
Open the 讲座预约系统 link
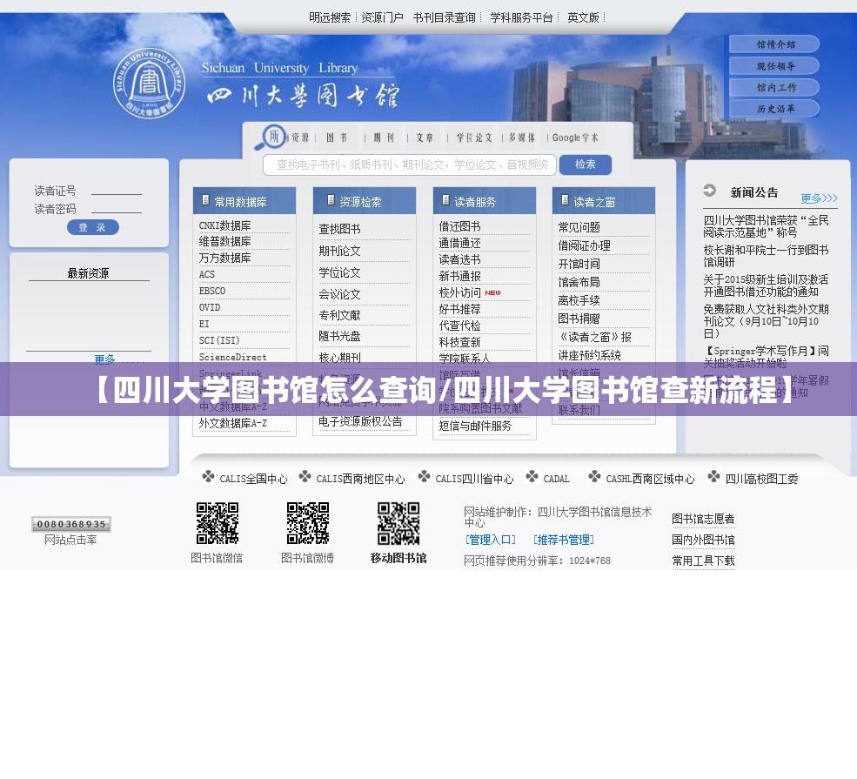(590, 355)
